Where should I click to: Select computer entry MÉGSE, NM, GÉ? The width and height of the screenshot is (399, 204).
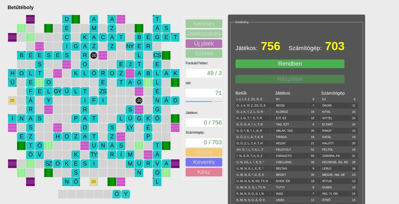[x=333, y=175]
